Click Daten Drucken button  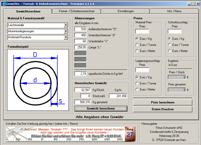[x=163, y=109]
